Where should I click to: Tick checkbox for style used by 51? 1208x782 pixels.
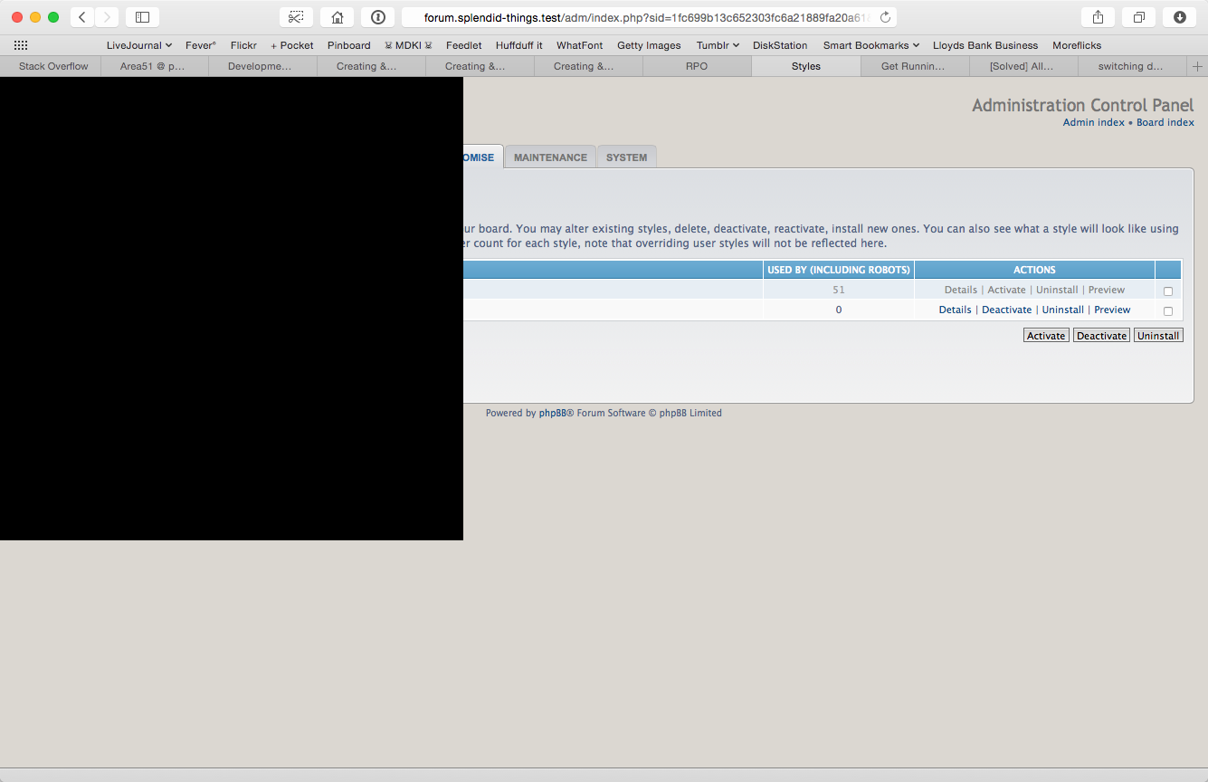(x=1168, y=291)
